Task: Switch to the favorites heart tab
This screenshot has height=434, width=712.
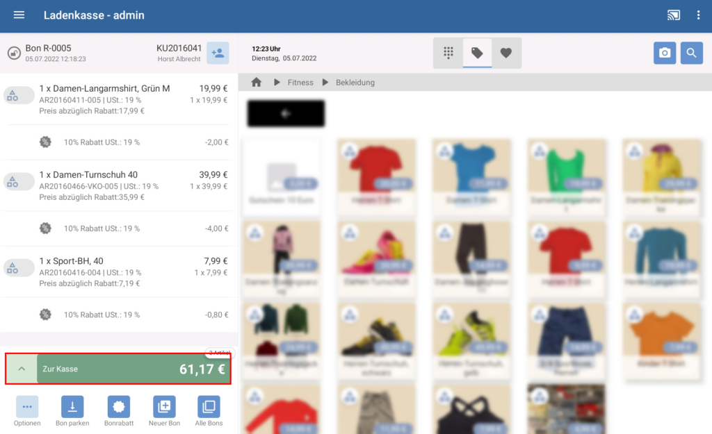Action: [506, 53]
